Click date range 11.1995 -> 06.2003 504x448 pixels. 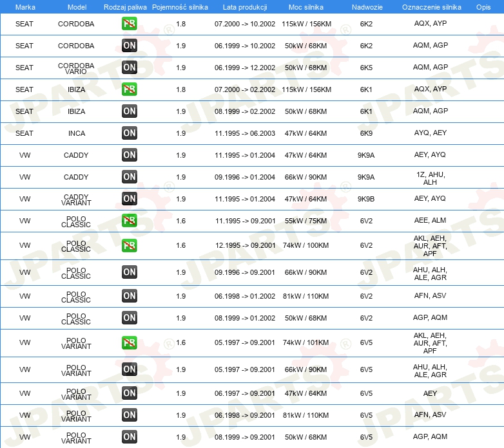pyautogui.click(x=245, y=133)
